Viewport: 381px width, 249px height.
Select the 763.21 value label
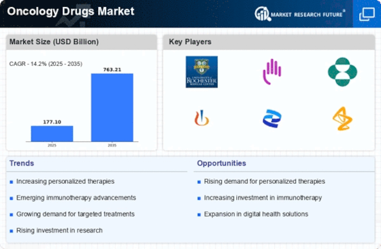112,69
